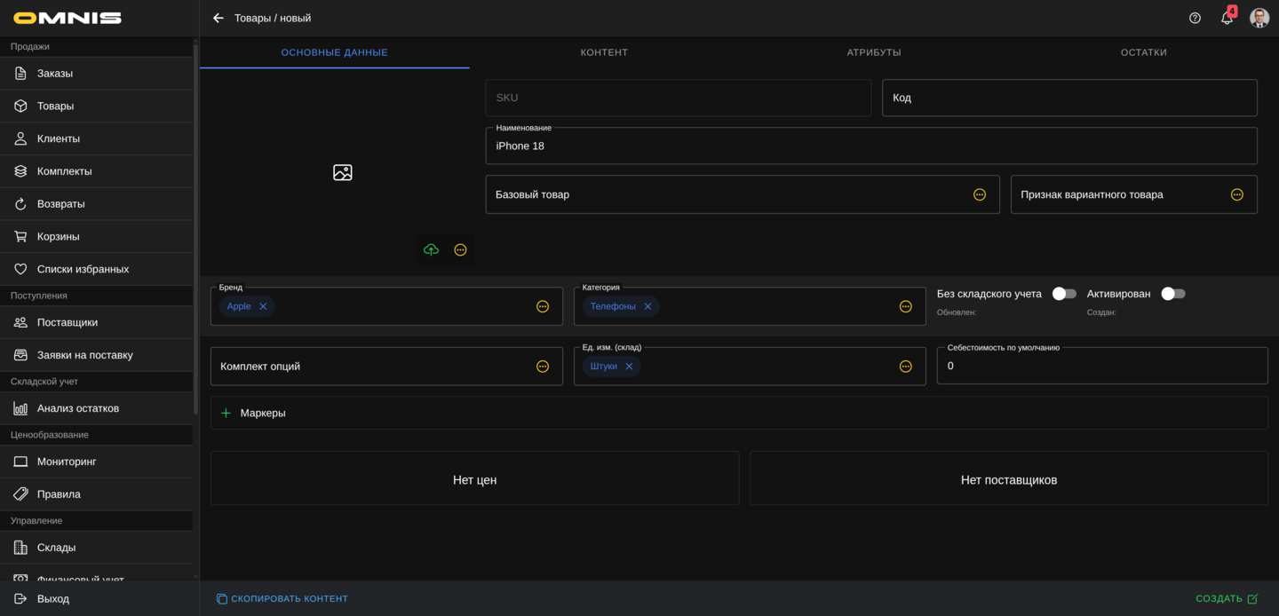
Task: Open the help question mark icon
Action: tap(1195, 18)
